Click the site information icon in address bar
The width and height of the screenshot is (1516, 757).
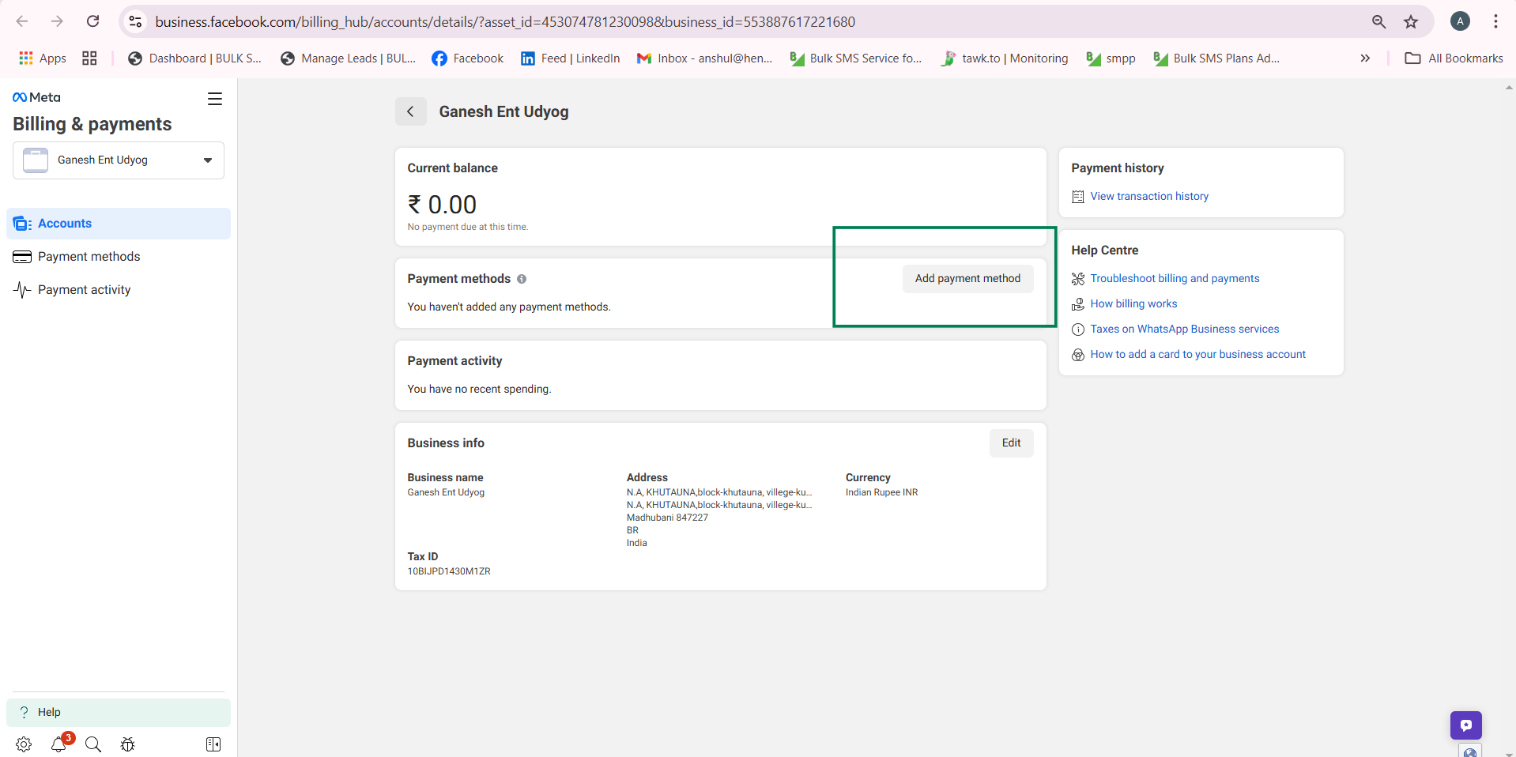(x=135, y=21)
